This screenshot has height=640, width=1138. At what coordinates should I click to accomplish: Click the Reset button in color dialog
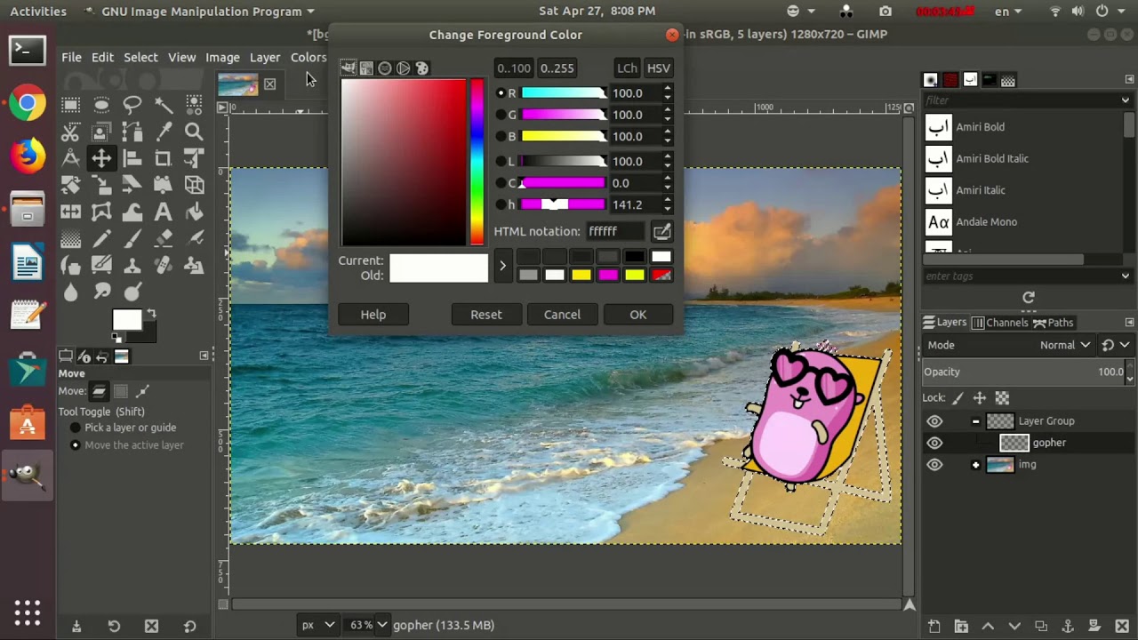486,314
